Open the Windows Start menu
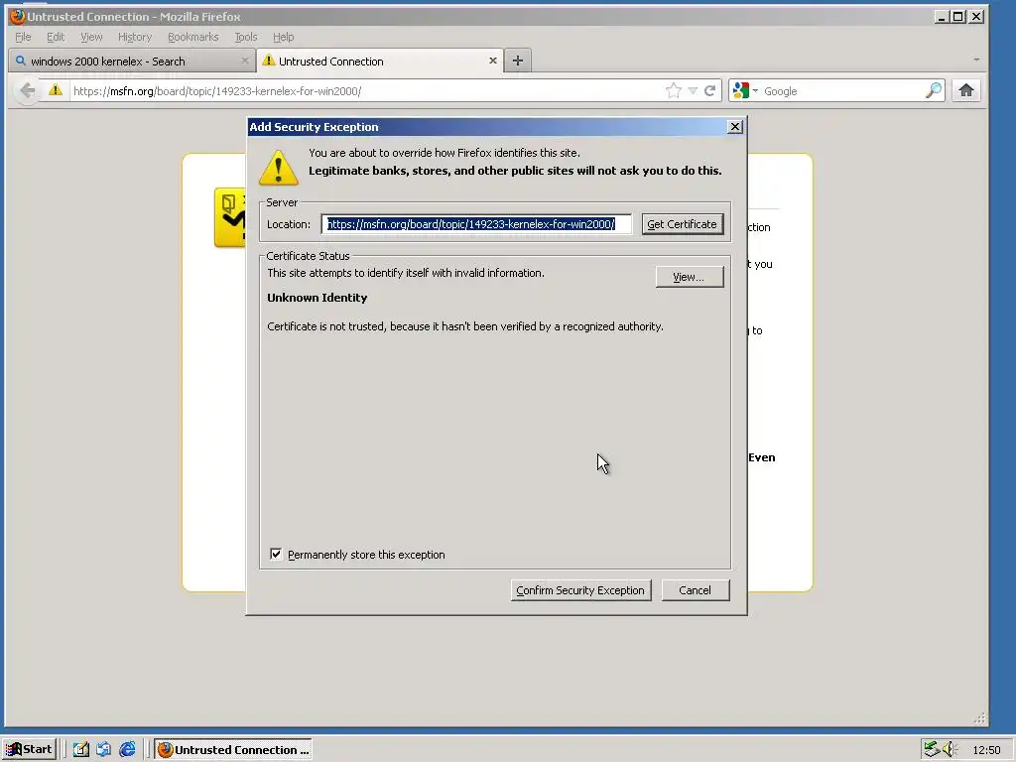The width and height of the screenshot is (1016, 762). 29,749
